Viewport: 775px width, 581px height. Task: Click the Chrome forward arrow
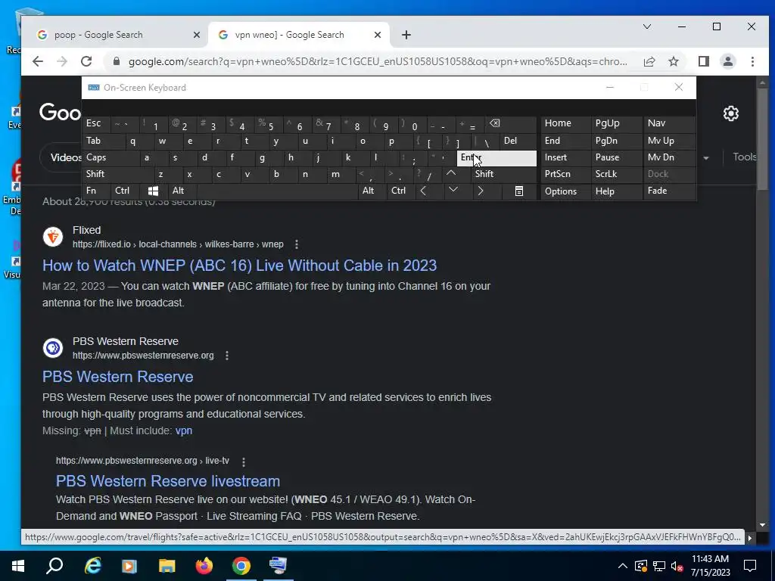[62, 61]
